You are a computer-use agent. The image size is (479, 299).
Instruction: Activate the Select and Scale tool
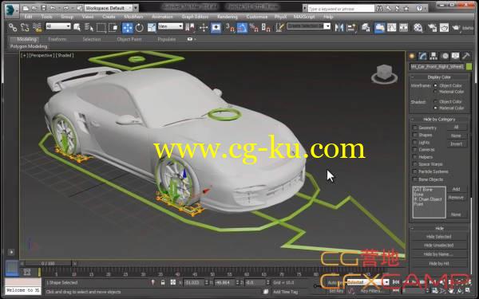(152, 28)
